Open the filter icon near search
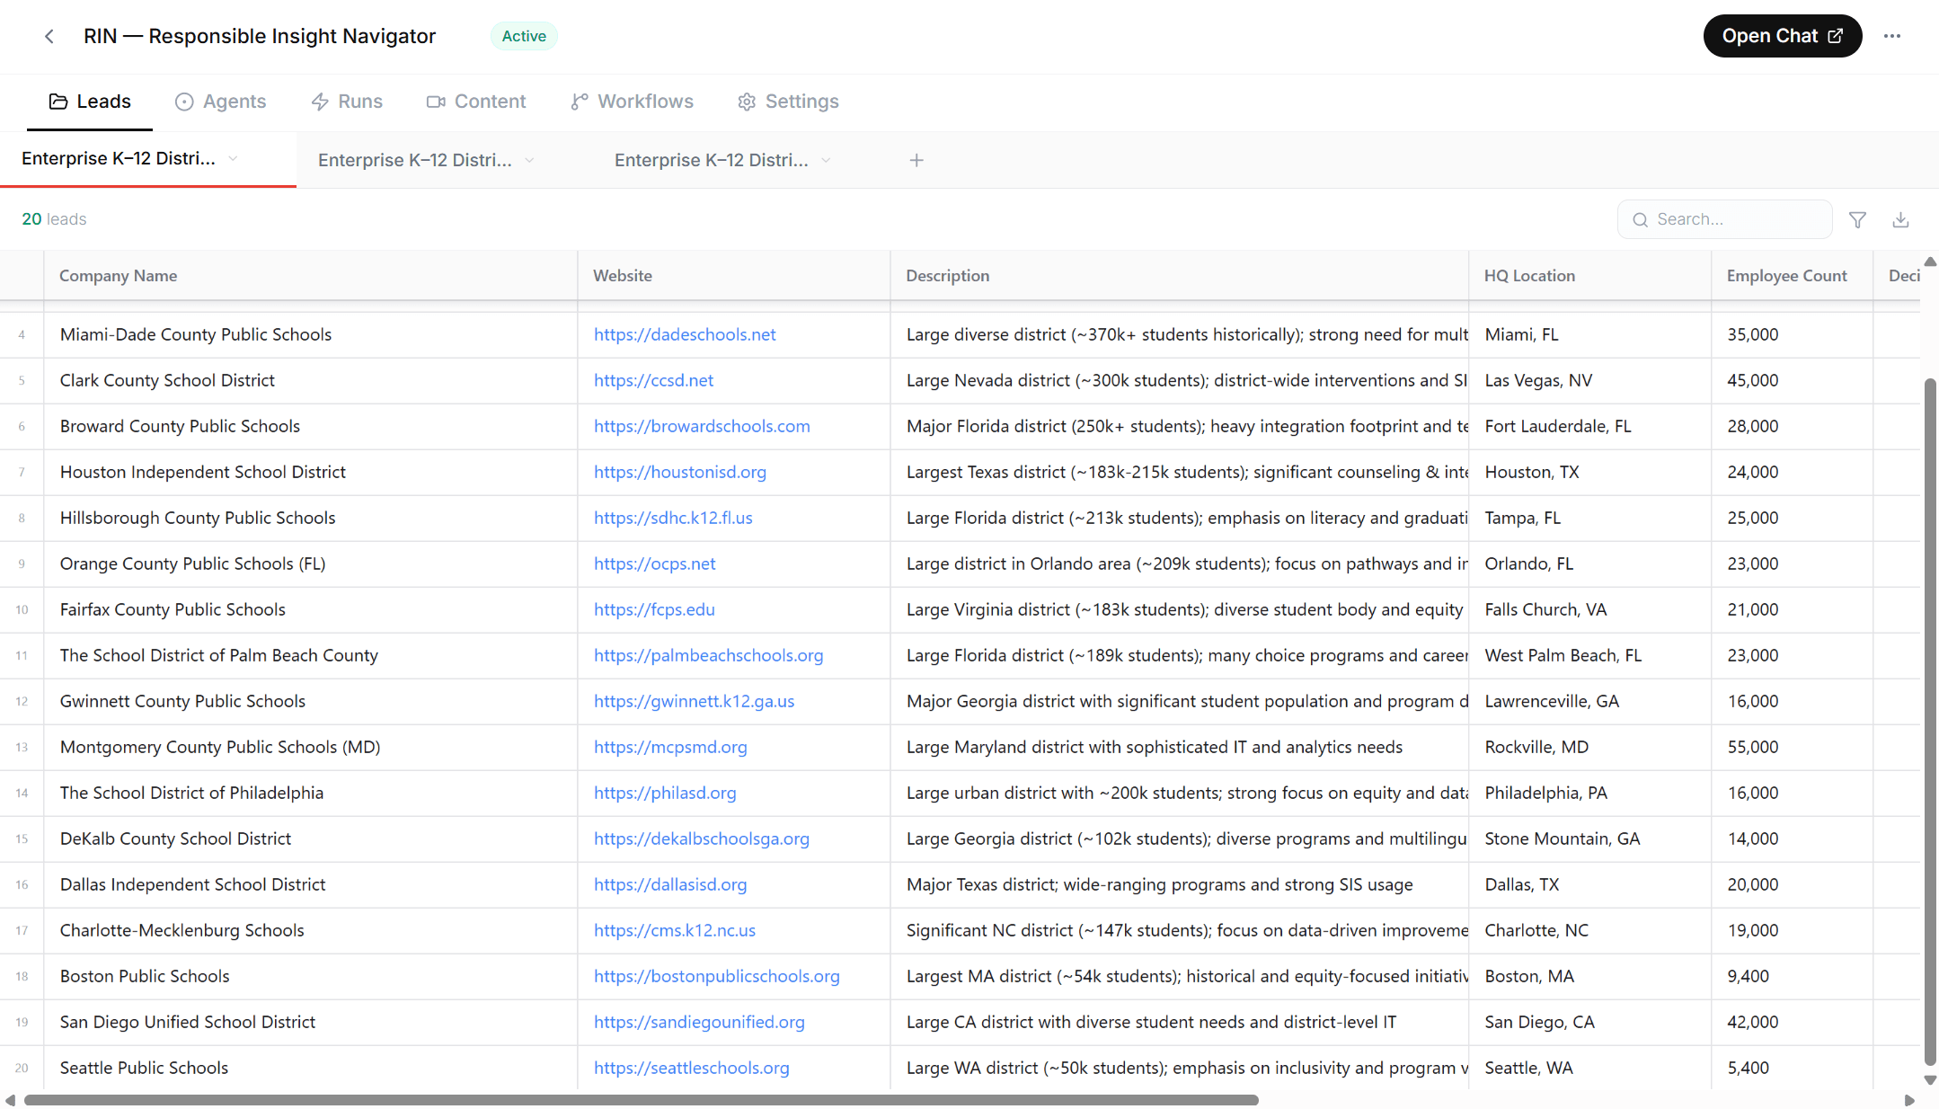This screenshot has height=1109, width=1939. click(1857, 218)
